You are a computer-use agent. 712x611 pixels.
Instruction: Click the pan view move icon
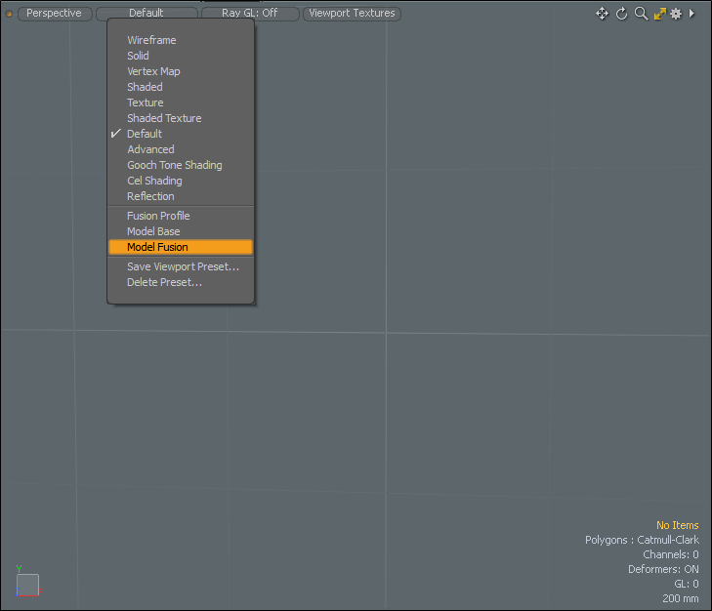point(602,14)
